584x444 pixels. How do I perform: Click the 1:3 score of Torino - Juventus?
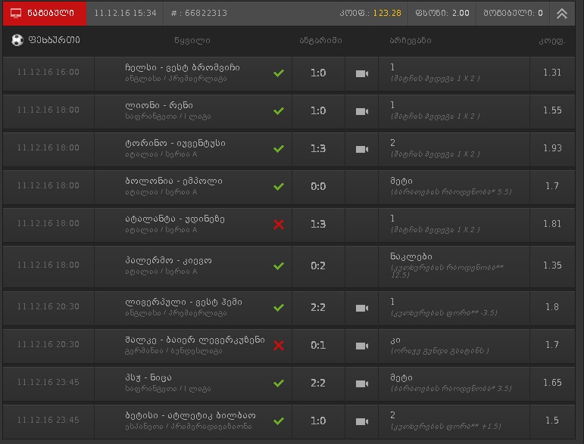(x=318, y=149)
